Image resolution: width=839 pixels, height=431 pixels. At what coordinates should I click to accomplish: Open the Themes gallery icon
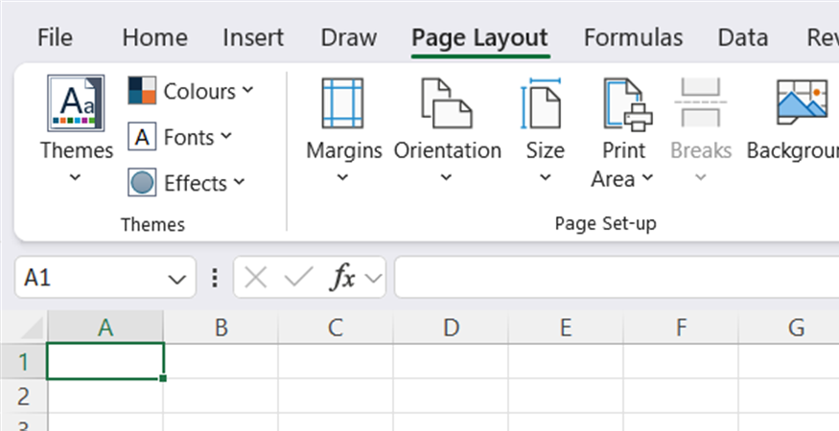pyautogui.click(x=76, y=103)
